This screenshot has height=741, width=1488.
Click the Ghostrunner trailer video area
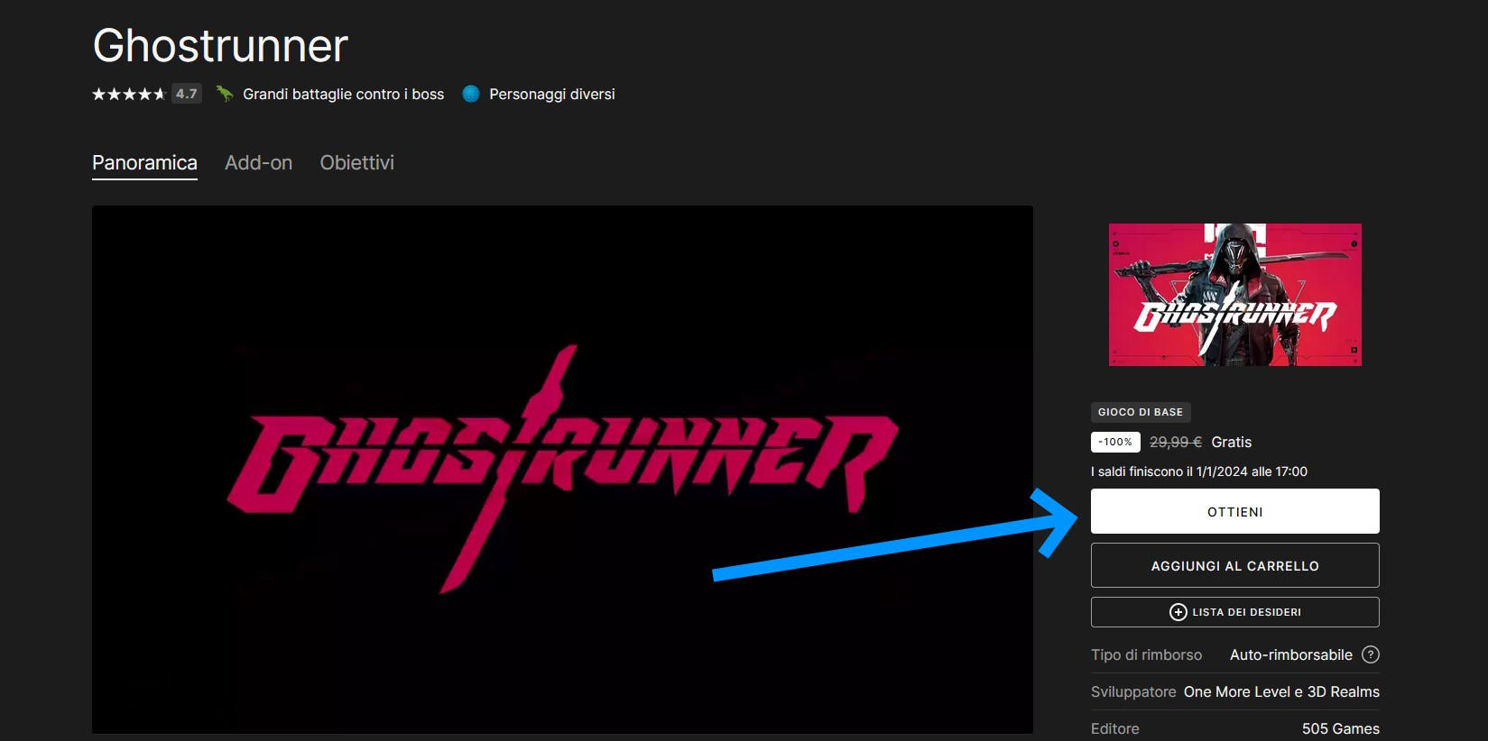pyautogui.click(x=562, y=469)
